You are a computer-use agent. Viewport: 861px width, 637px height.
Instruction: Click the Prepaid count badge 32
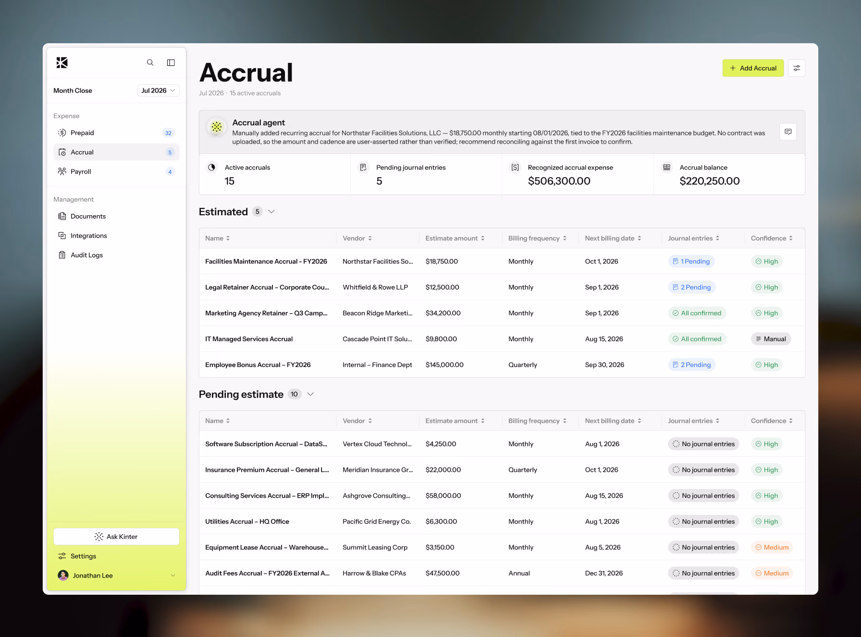(168, 133)
